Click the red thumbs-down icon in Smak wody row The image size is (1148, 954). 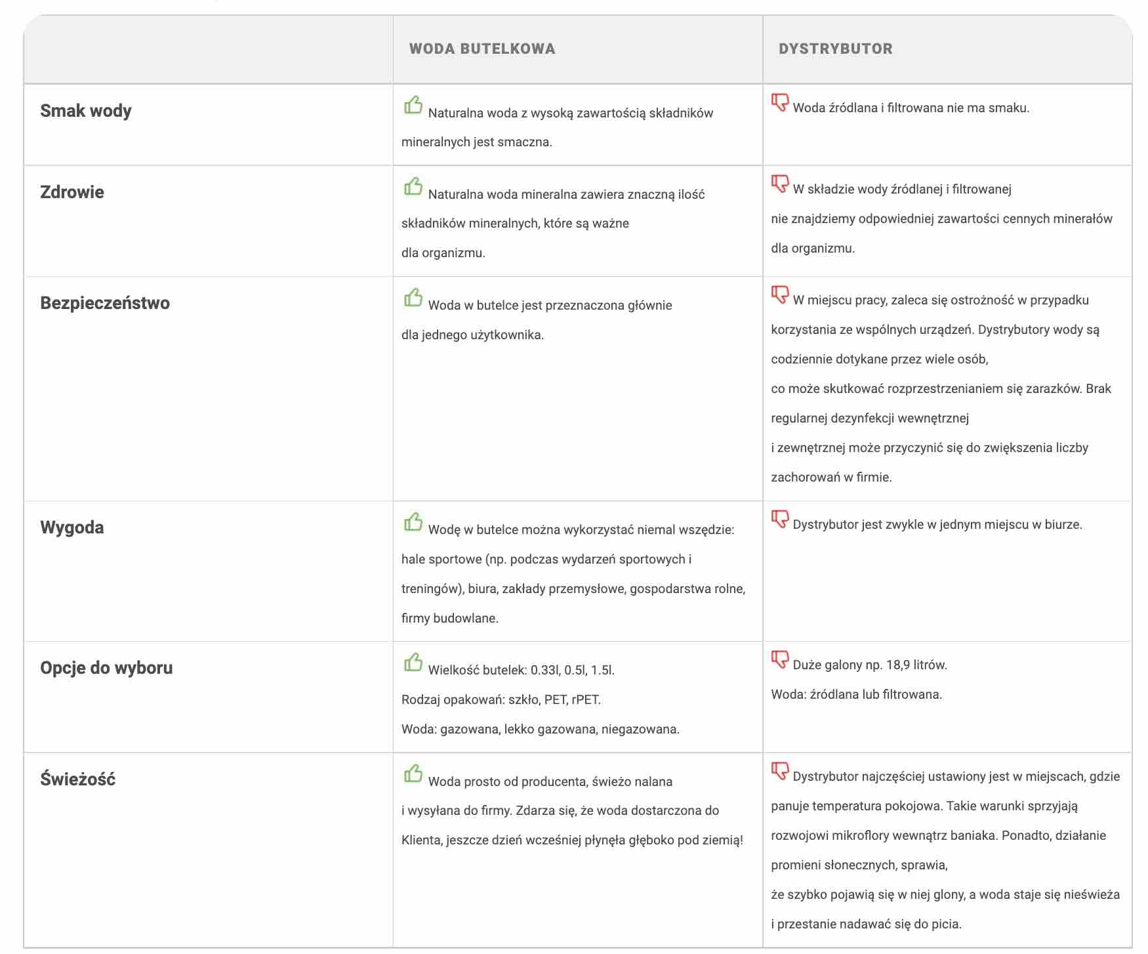point(780,102)
